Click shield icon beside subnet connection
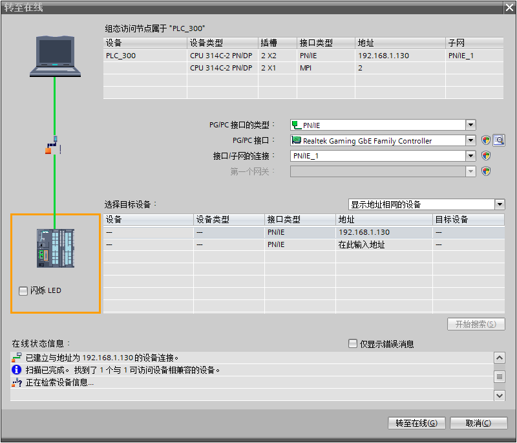 pyautogui.click(x=486, y=156)
